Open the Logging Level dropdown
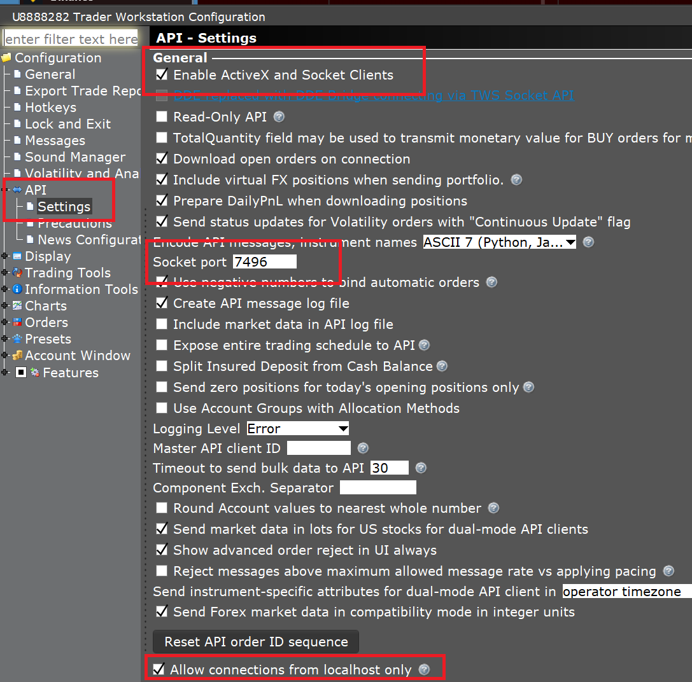 [297, 428]
